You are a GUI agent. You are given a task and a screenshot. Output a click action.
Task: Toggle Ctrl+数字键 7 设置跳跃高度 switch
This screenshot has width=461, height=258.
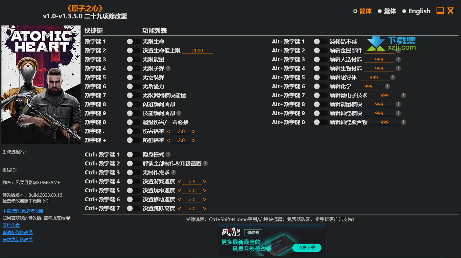(x=133, y=208)
